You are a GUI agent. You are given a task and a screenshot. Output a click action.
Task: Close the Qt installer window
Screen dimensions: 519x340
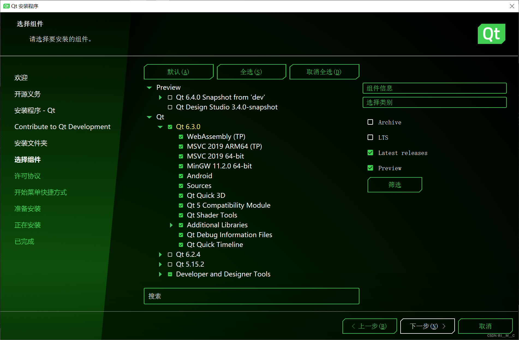pyautogui.click(x=512, y=6)
